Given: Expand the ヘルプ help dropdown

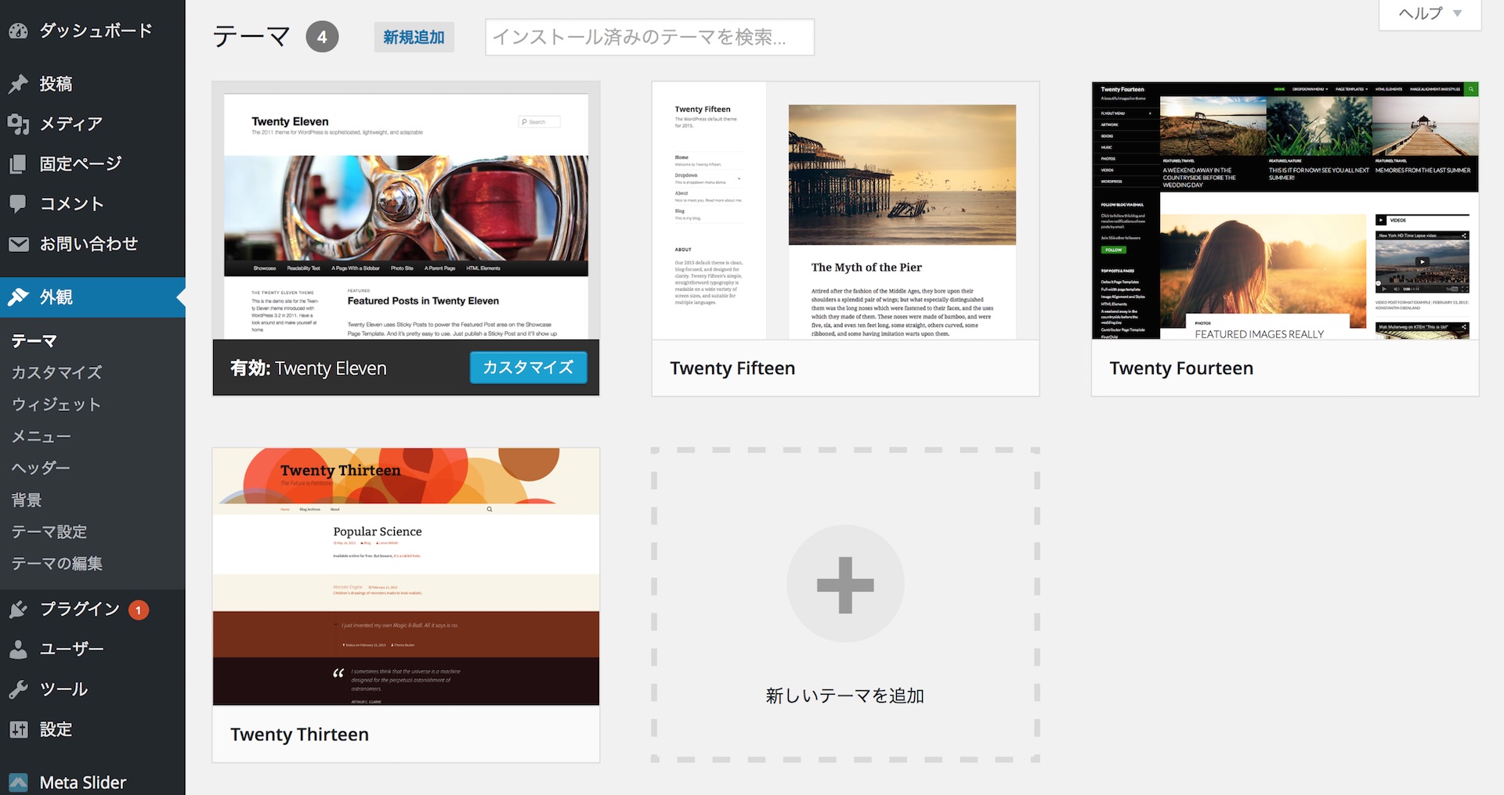Looking at the screenshot, I should [1430, 13].
